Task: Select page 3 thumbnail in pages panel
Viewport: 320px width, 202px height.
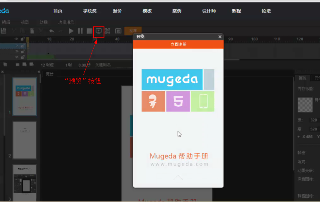Action: (24, 183)
